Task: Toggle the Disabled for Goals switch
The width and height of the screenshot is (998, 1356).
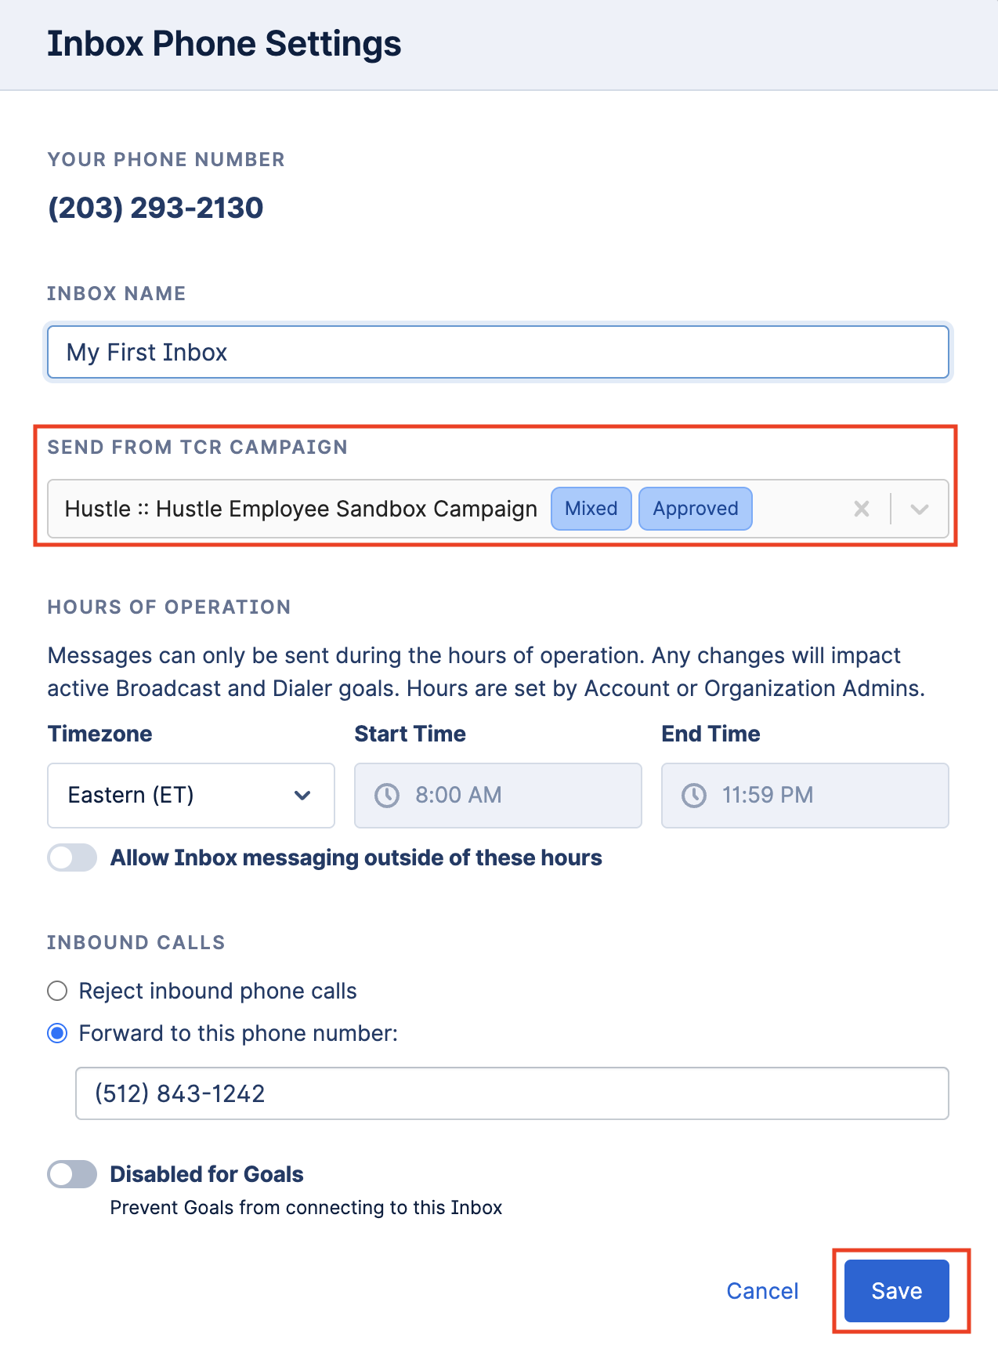Action: 72,1174
